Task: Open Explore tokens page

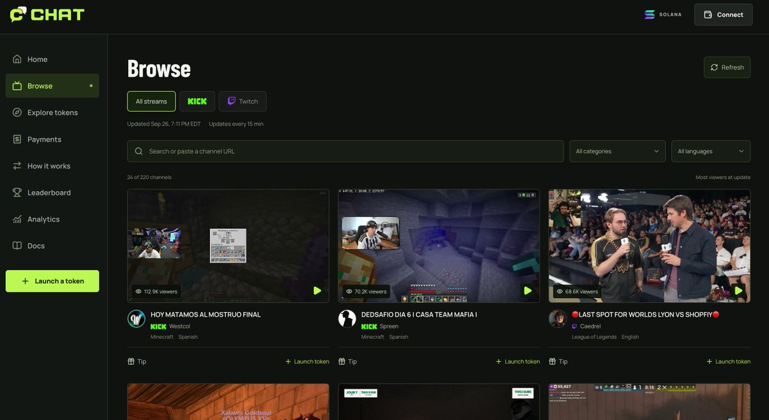Action: point(53,112)
